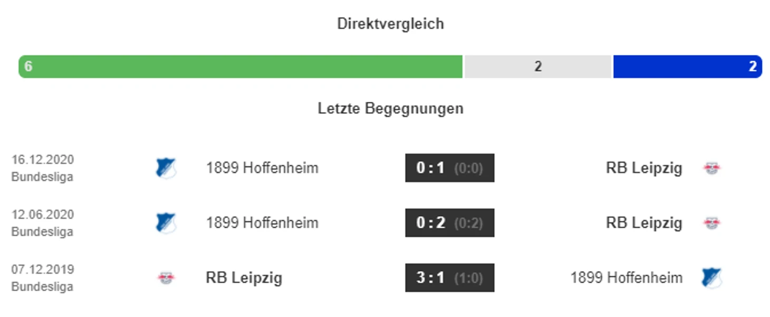The image size is (770, 317).
Task: Click the 07.12.2019 Bundesliga date label
Action: (x=43, y=278)
